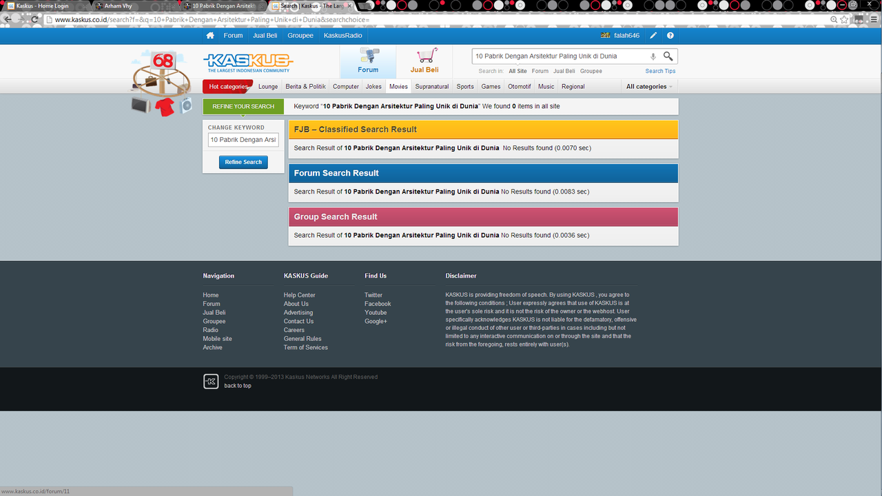The width and height of the screenshot is (882, 496).
Task: Click the home icon in blue navbar
Action: [x=210, y=36]
